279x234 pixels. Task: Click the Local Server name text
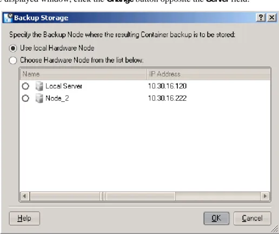[x=64, y=86]
